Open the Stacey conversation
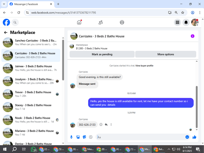This screenshot has height=153, width=204. click(31, 107)
